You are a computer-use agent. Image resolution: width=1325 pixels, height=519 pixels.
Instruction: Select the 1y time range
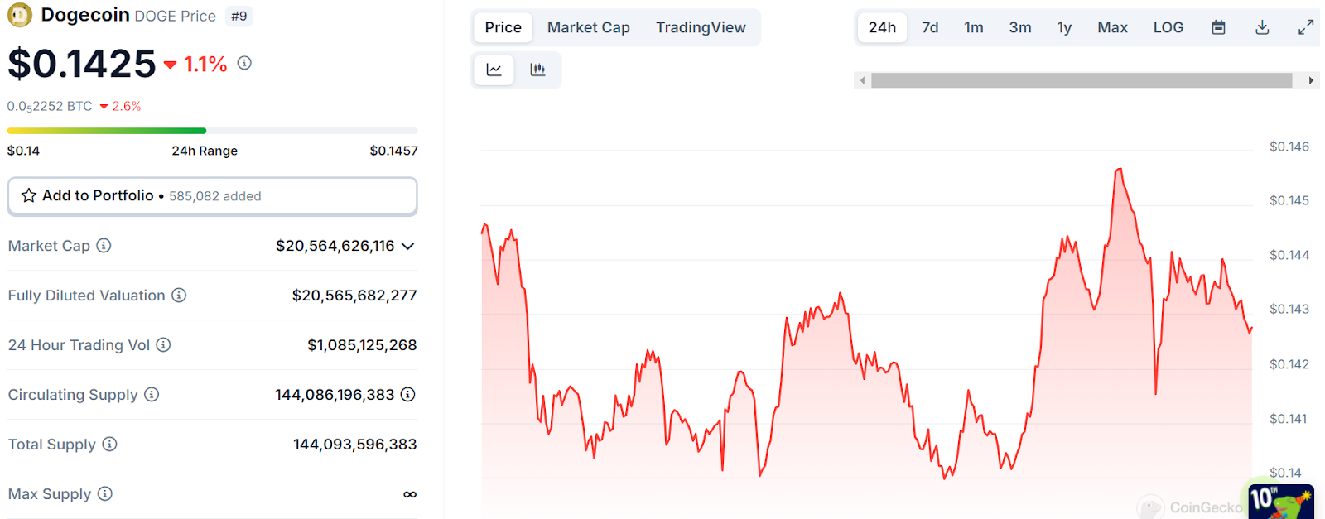tap(1064, 27)
